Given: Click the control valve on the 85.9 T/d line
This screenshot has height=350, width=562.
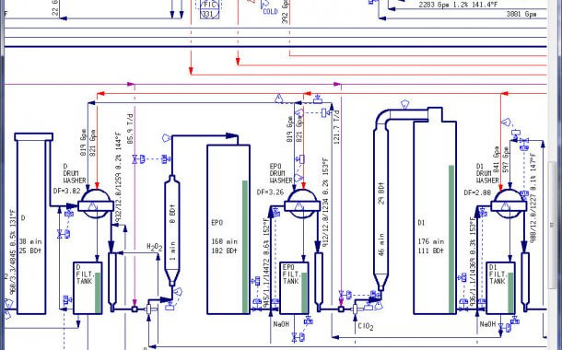Looking at the screenshot, I should [x=135, y=159].
